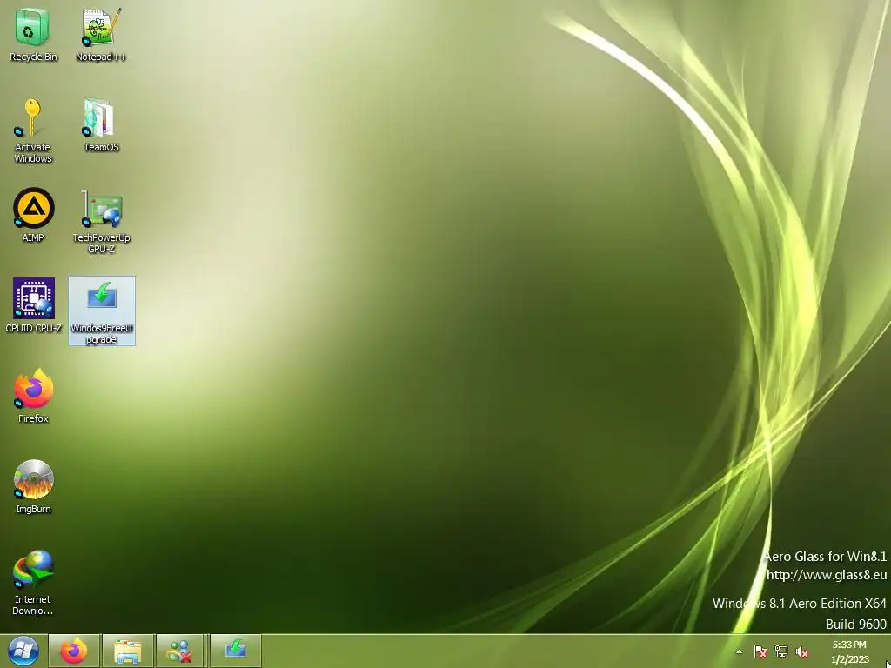Open the Windows Start orb

23,651
